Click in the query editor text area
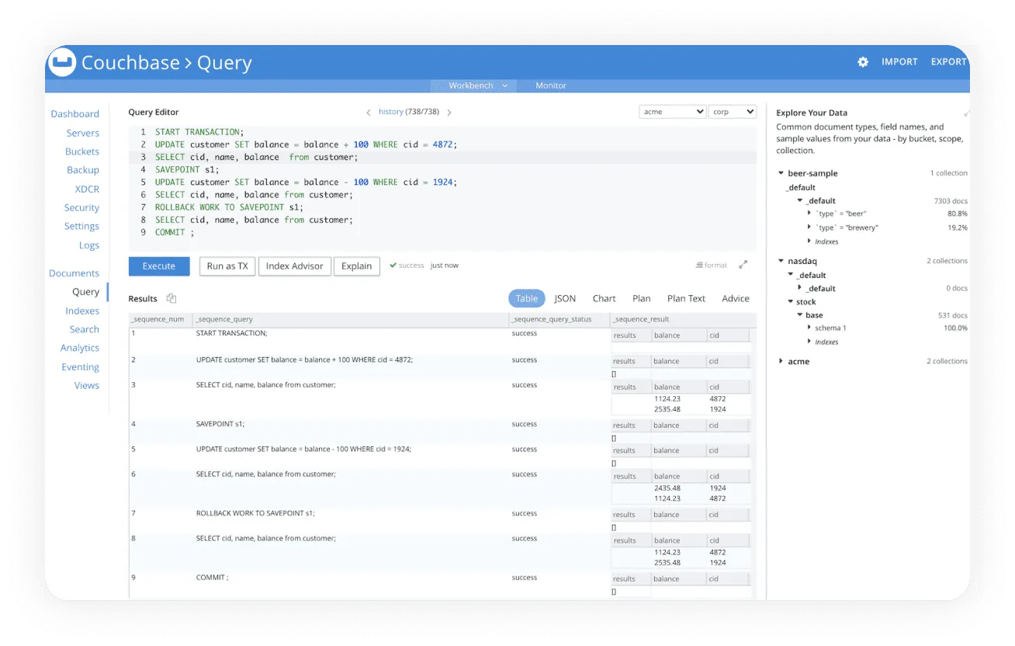Image resolution: width=1015 pixels, height=646 pixels. tap(442, 188)
